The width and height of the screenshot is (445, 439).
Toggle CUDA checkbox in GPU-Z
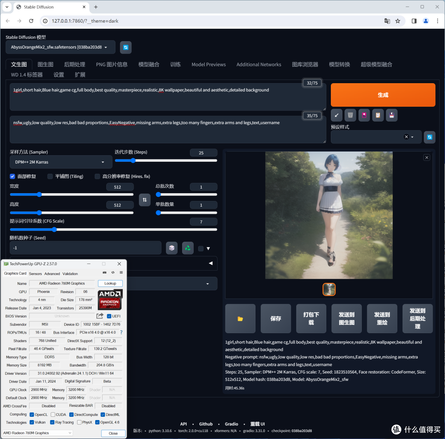tap(53, 415)
